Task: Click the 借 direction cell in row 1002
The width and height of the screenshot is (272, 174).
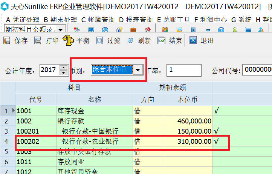Action: click(148, 121)
